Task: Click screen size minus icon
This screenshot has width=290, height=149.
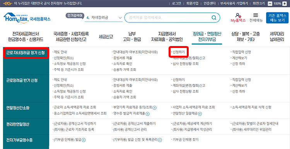Action: [270, 3]
